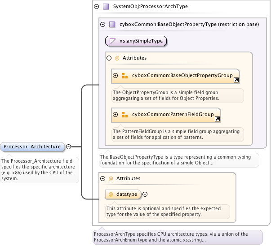Click the ProcessorArchType description text box
Viewport: 271px width, 246px height.
click(178, 237)
